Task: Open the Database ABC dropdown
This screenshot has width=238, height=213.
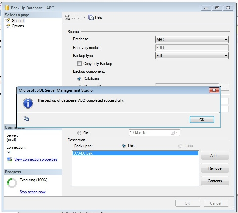Action: pyautogui.click(x=192, y=40)
